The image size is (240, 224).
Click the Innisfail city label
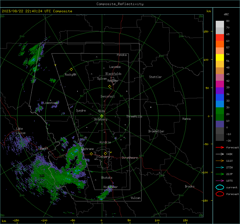(107, 96)
